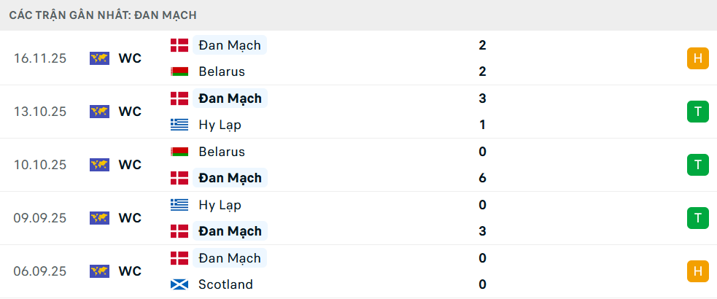Viewport: 717px width, 299px height.
Task: Select highlighted Đan Mạch in 10.10.25 match
Action: [229, 178]
